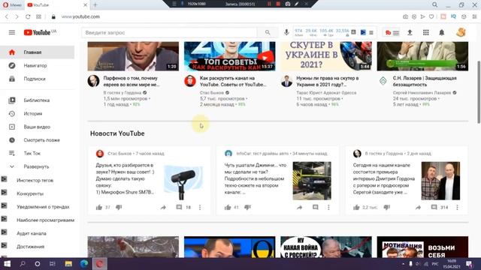Stop the screen recording
The height and width of the screenshot is (270, 481).
(x=278, y=4)
